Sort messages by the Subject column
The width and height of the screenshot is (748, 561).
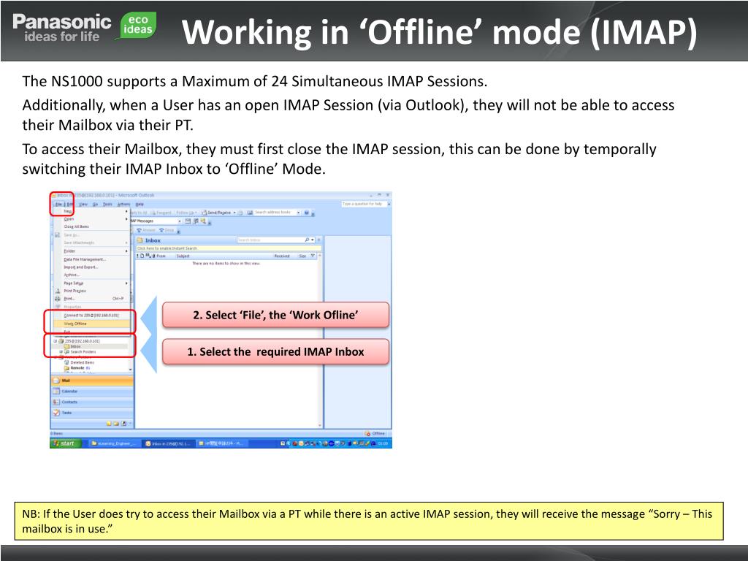coord(183,256)
